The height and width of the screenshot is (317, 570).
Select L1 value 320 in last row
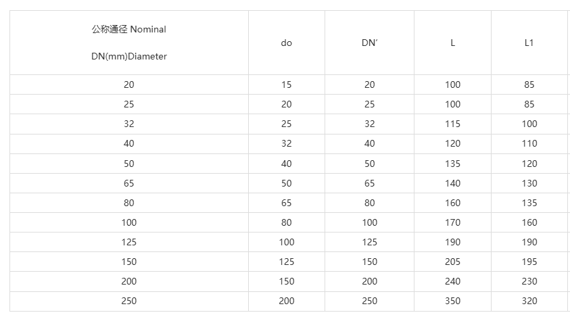529,301
